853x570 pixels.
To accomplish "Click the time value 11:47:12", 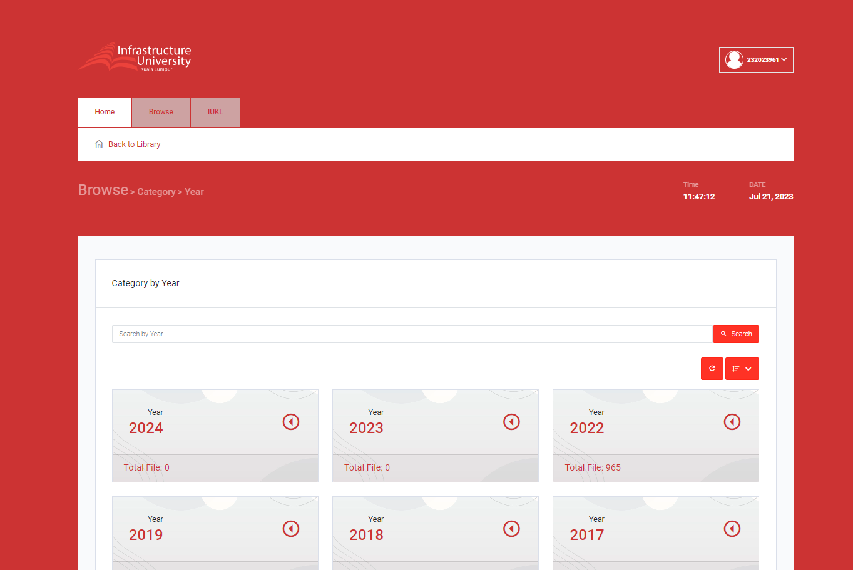I will (699, 196).
